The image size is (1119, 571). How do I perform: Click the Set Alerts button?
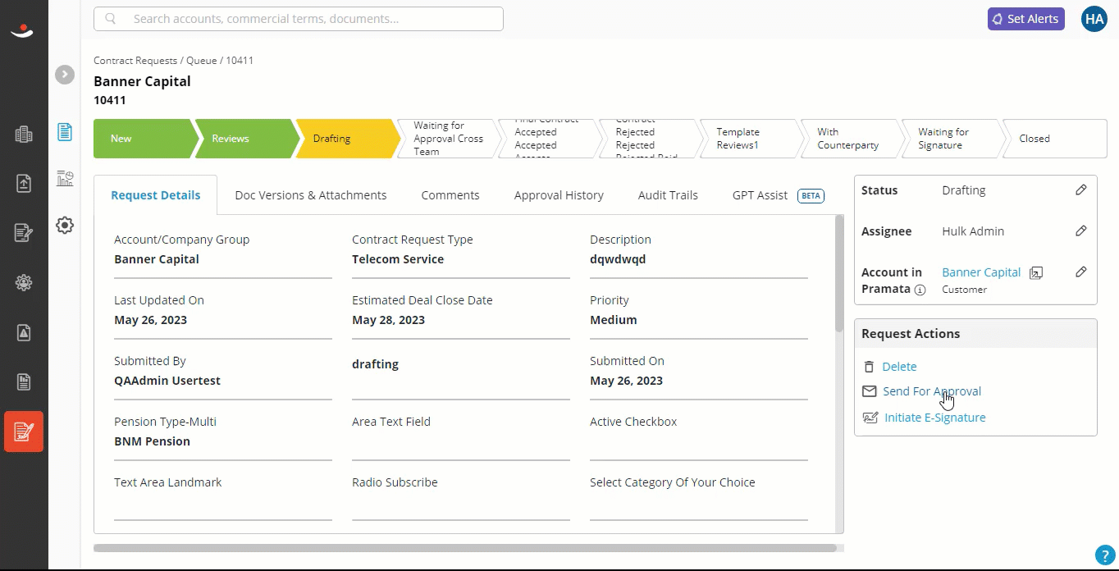(x=1026, y=19)
